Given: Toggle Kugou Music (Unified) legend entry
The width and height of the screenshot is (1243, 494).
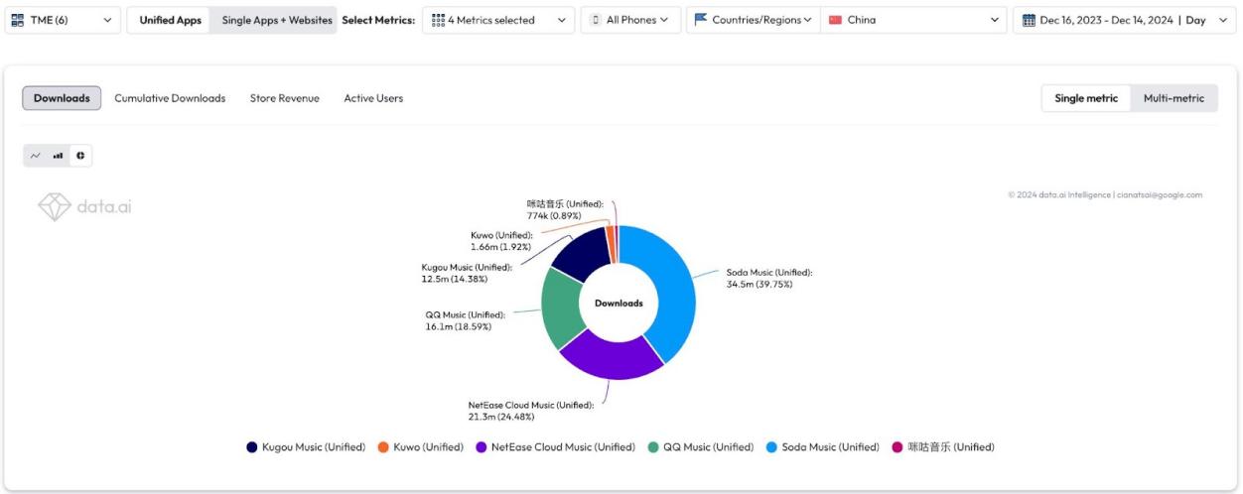Looking at the screenshot, I should [x=307, y=447].
